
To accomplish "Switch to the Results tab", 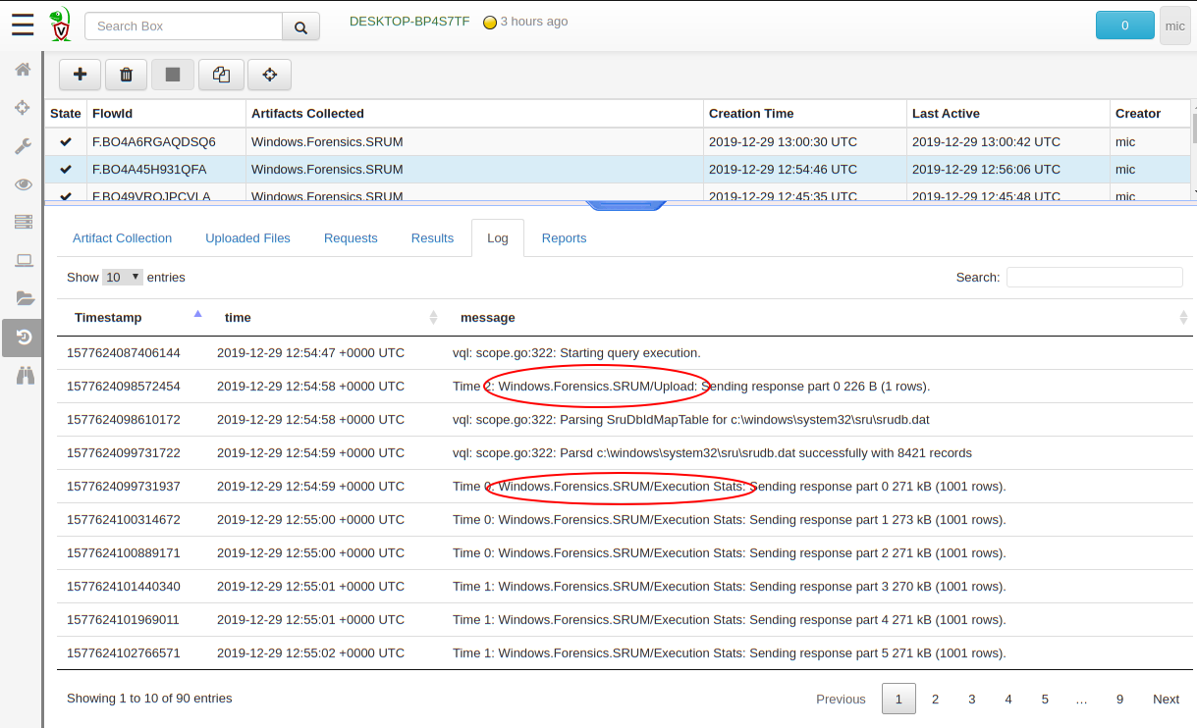I will [x=432, y=238].
